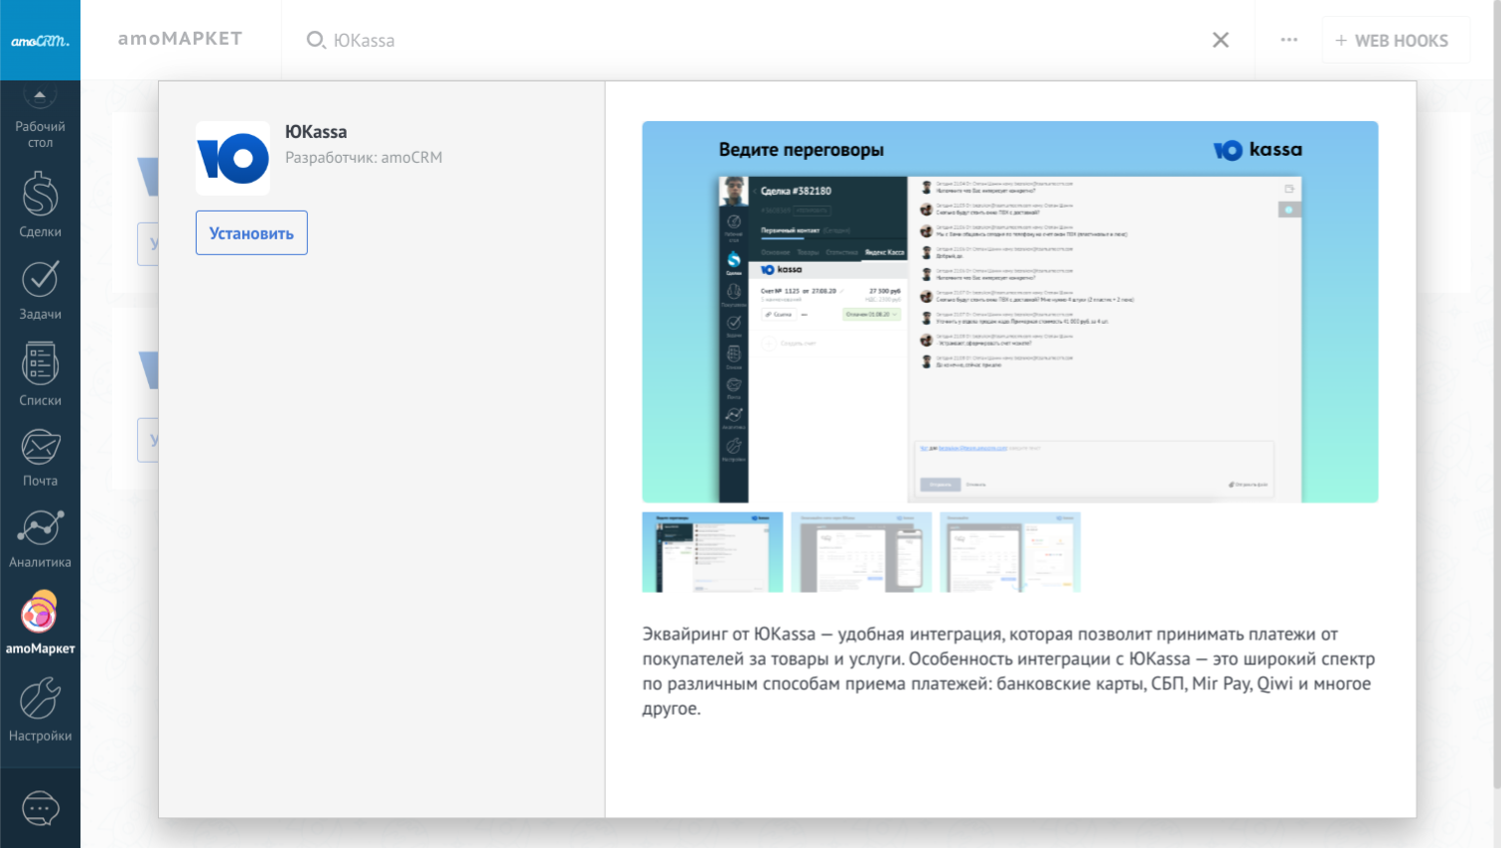Viewport: 1501px width, 848px height.
Task: Click the amoCRM logo
Action: 40,41
